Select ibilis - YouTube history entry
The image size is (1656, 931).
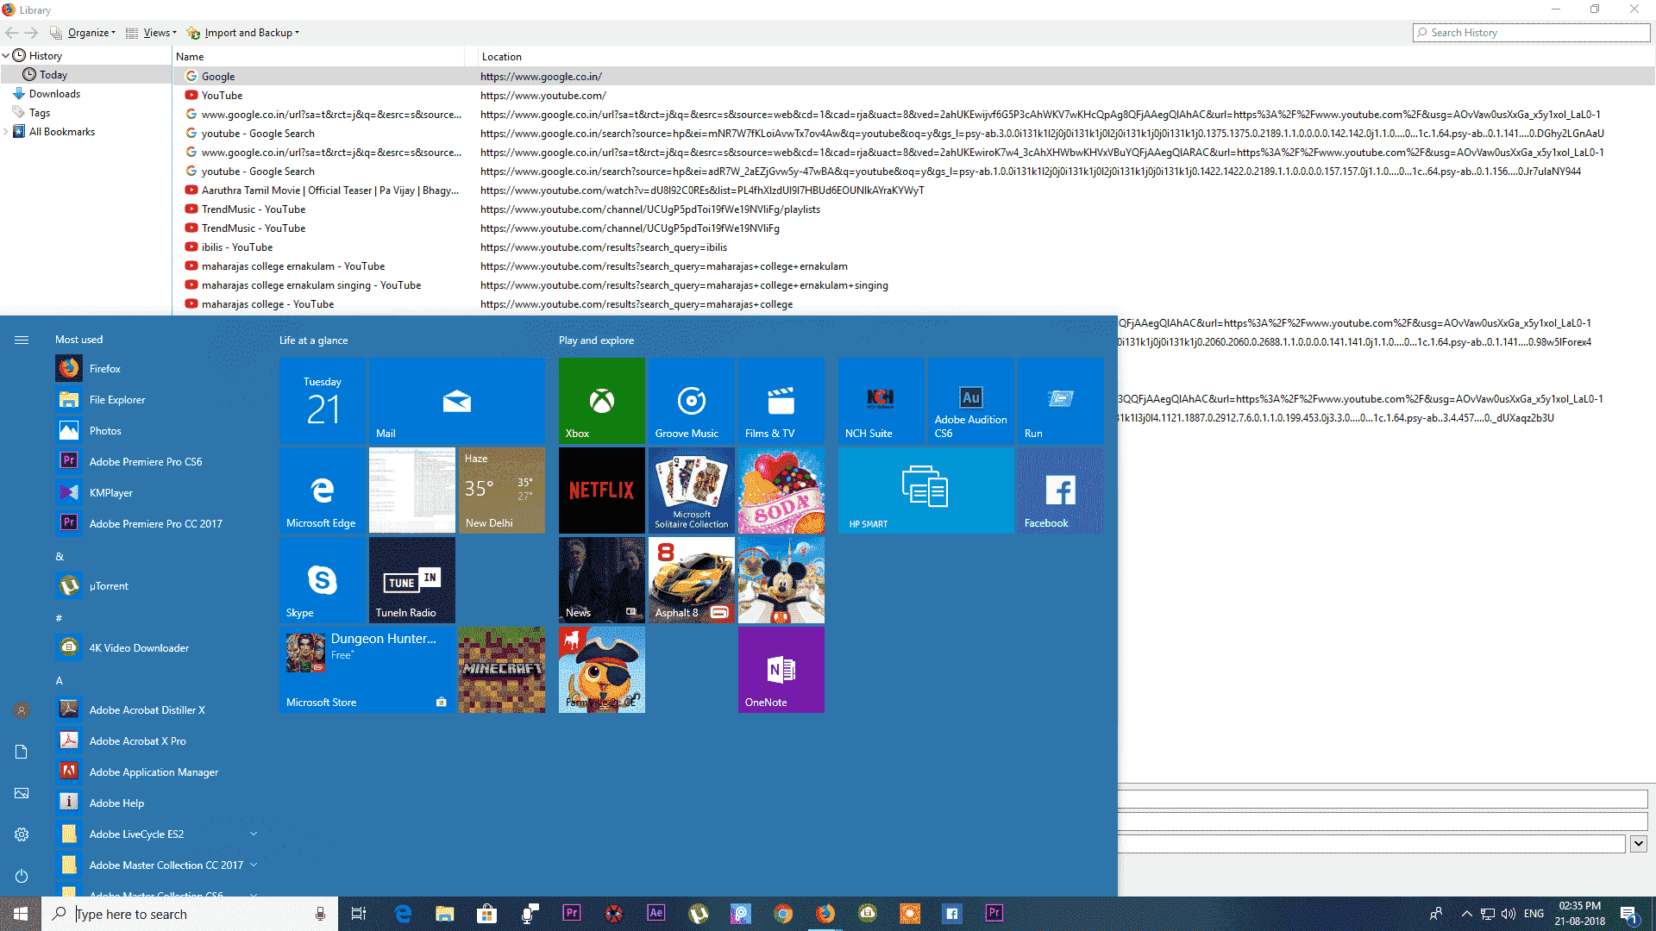point(914,247)
